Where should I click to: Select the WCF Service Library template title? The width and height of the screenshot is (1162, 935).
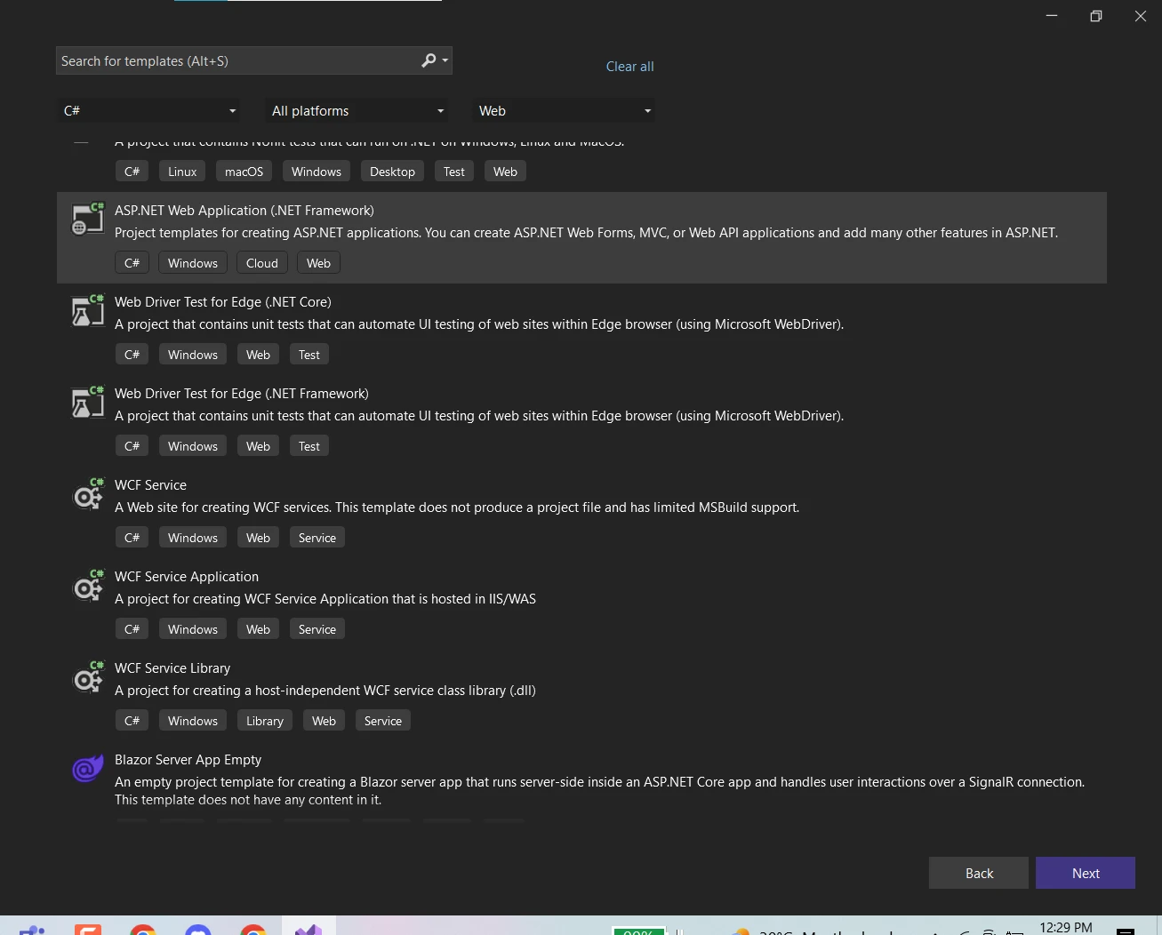(172, 668)
